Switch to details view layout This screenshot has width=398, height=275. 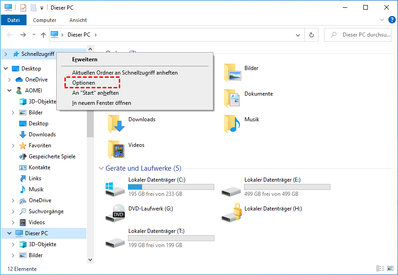point(380,269)
